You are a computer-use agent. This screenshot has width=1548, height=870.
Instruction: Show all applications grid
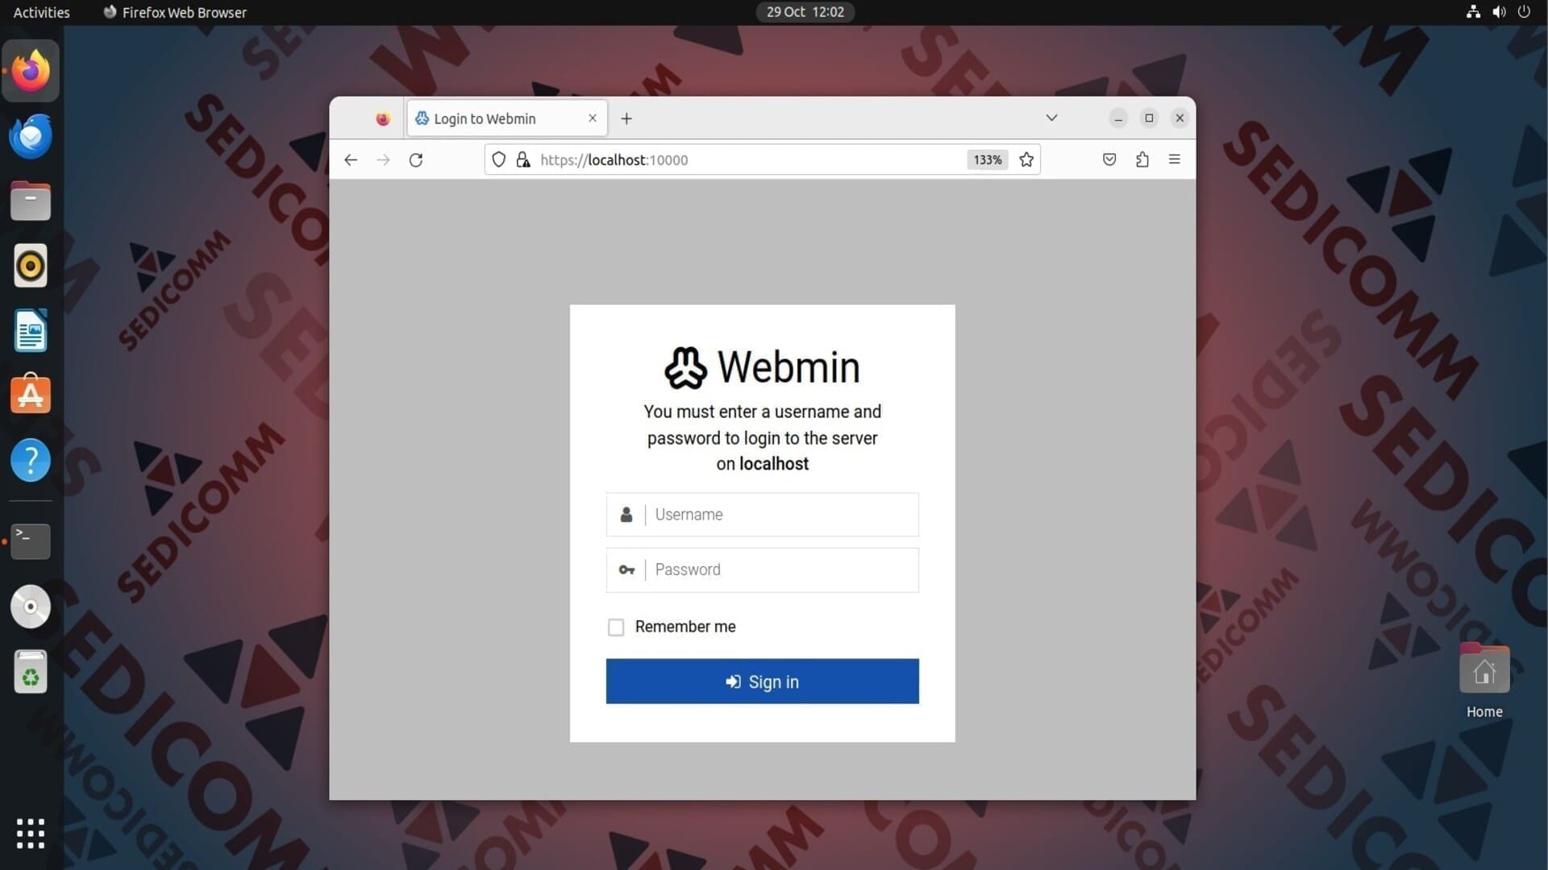(31, 834)
